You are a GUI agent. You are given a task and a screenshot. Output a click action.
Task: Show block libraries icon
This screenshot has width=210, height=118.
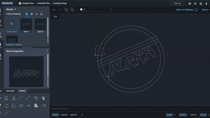point(42,14)
